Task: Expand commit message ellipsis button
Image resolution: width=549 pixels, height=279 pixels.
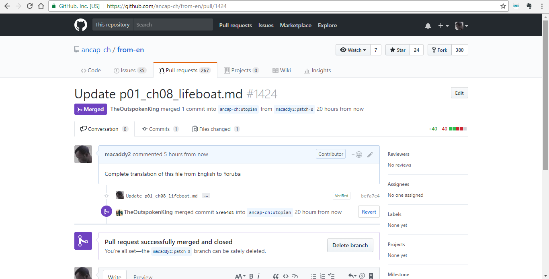Action: pos(206,196)
